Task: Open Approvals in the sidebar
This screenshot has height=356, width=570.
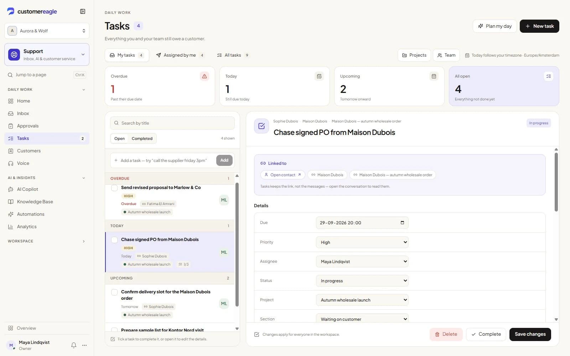Action: pos(47,126)
